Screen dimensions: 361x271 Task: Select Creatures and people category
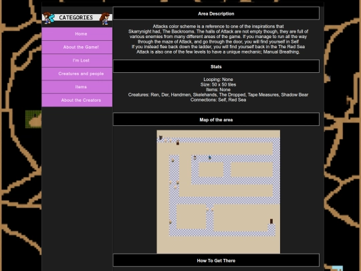pos(77,74)
